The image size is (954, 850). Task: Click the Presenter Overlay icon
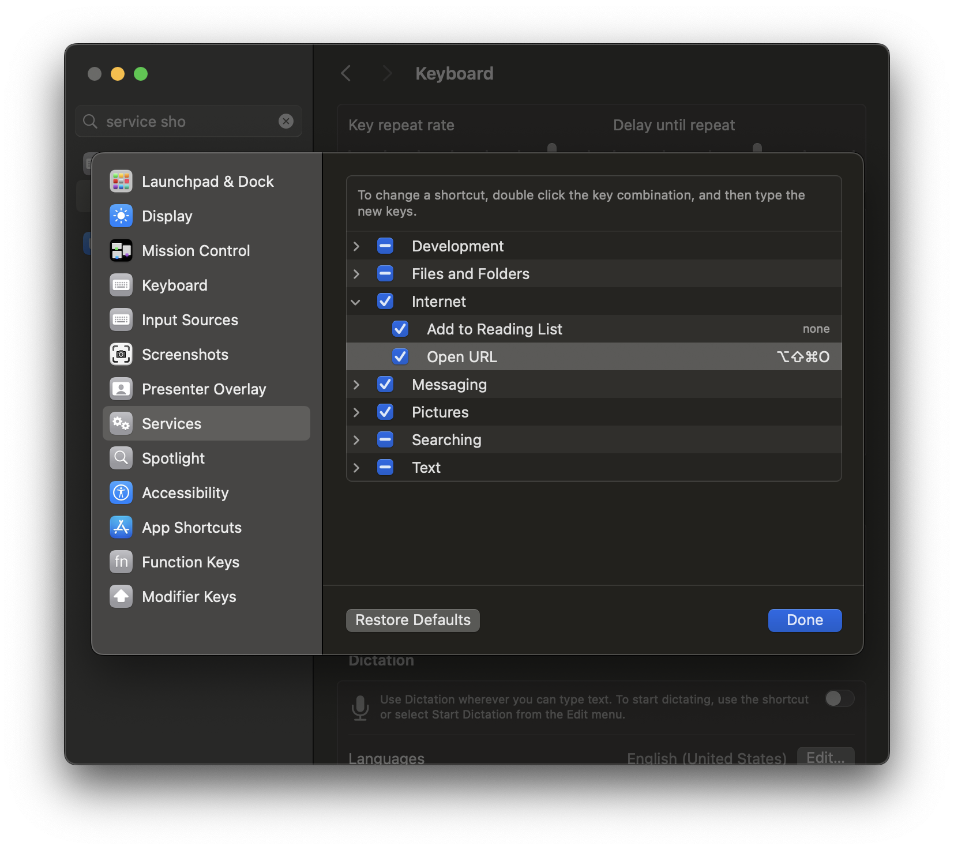[x=121, y=389]
